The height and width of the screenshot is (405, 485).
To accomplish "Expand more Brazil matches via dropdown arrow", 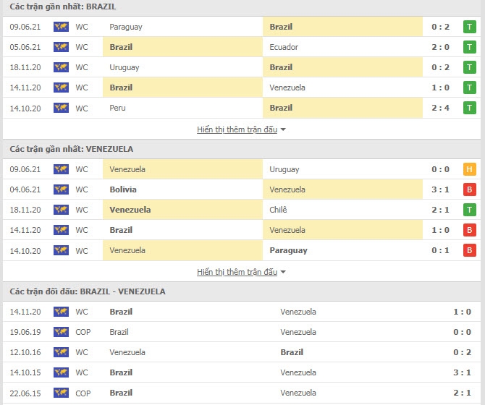I will click(x=283, y=129).
